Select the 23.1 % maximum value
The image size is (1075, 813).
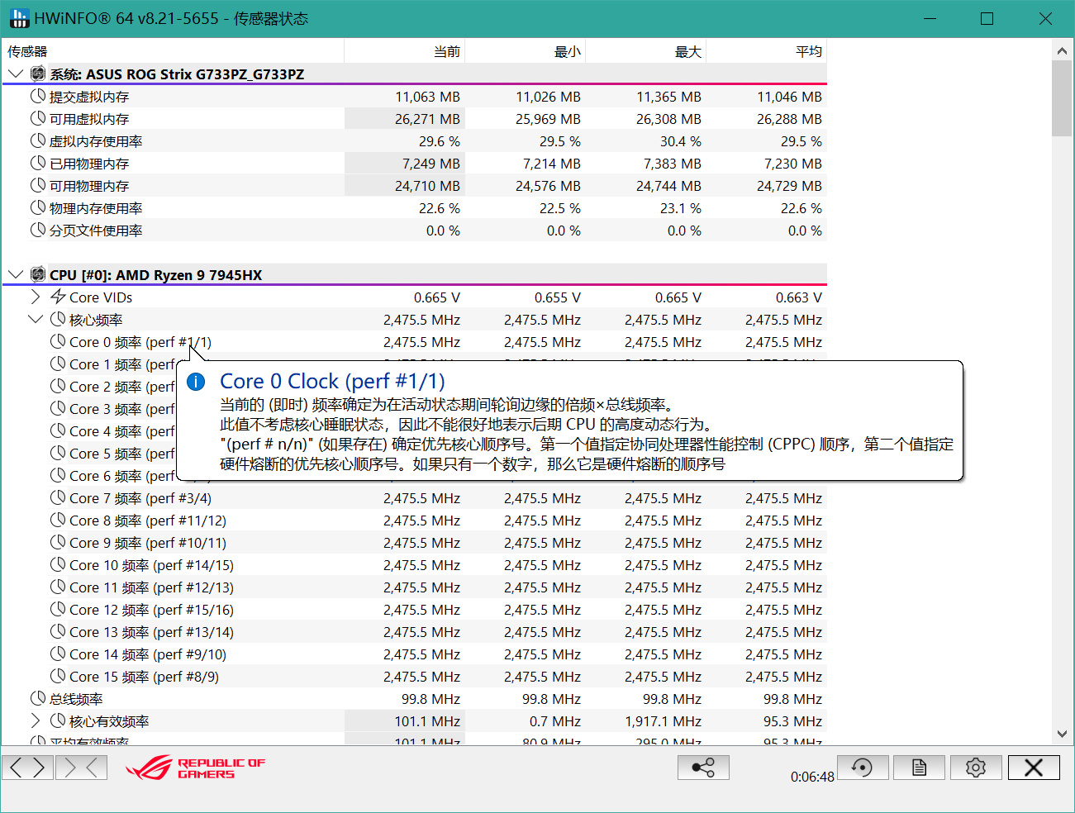point(680,208)
